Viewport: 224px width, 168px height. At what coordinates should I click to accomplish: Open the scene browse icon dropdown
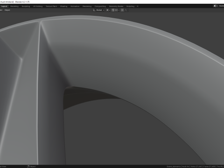pos(216,6)
